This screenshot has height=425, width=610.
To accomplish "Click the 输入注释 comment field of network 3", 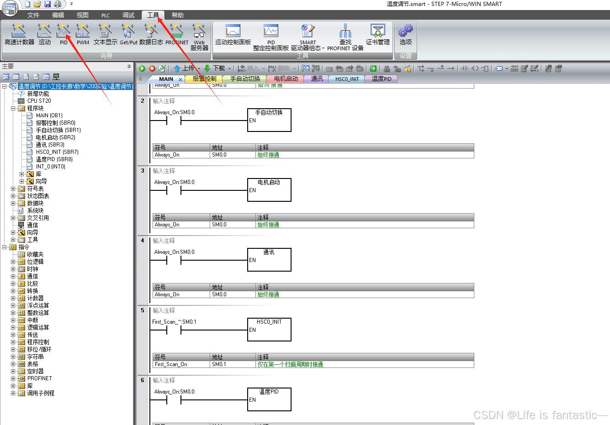I will coord(164,171).
